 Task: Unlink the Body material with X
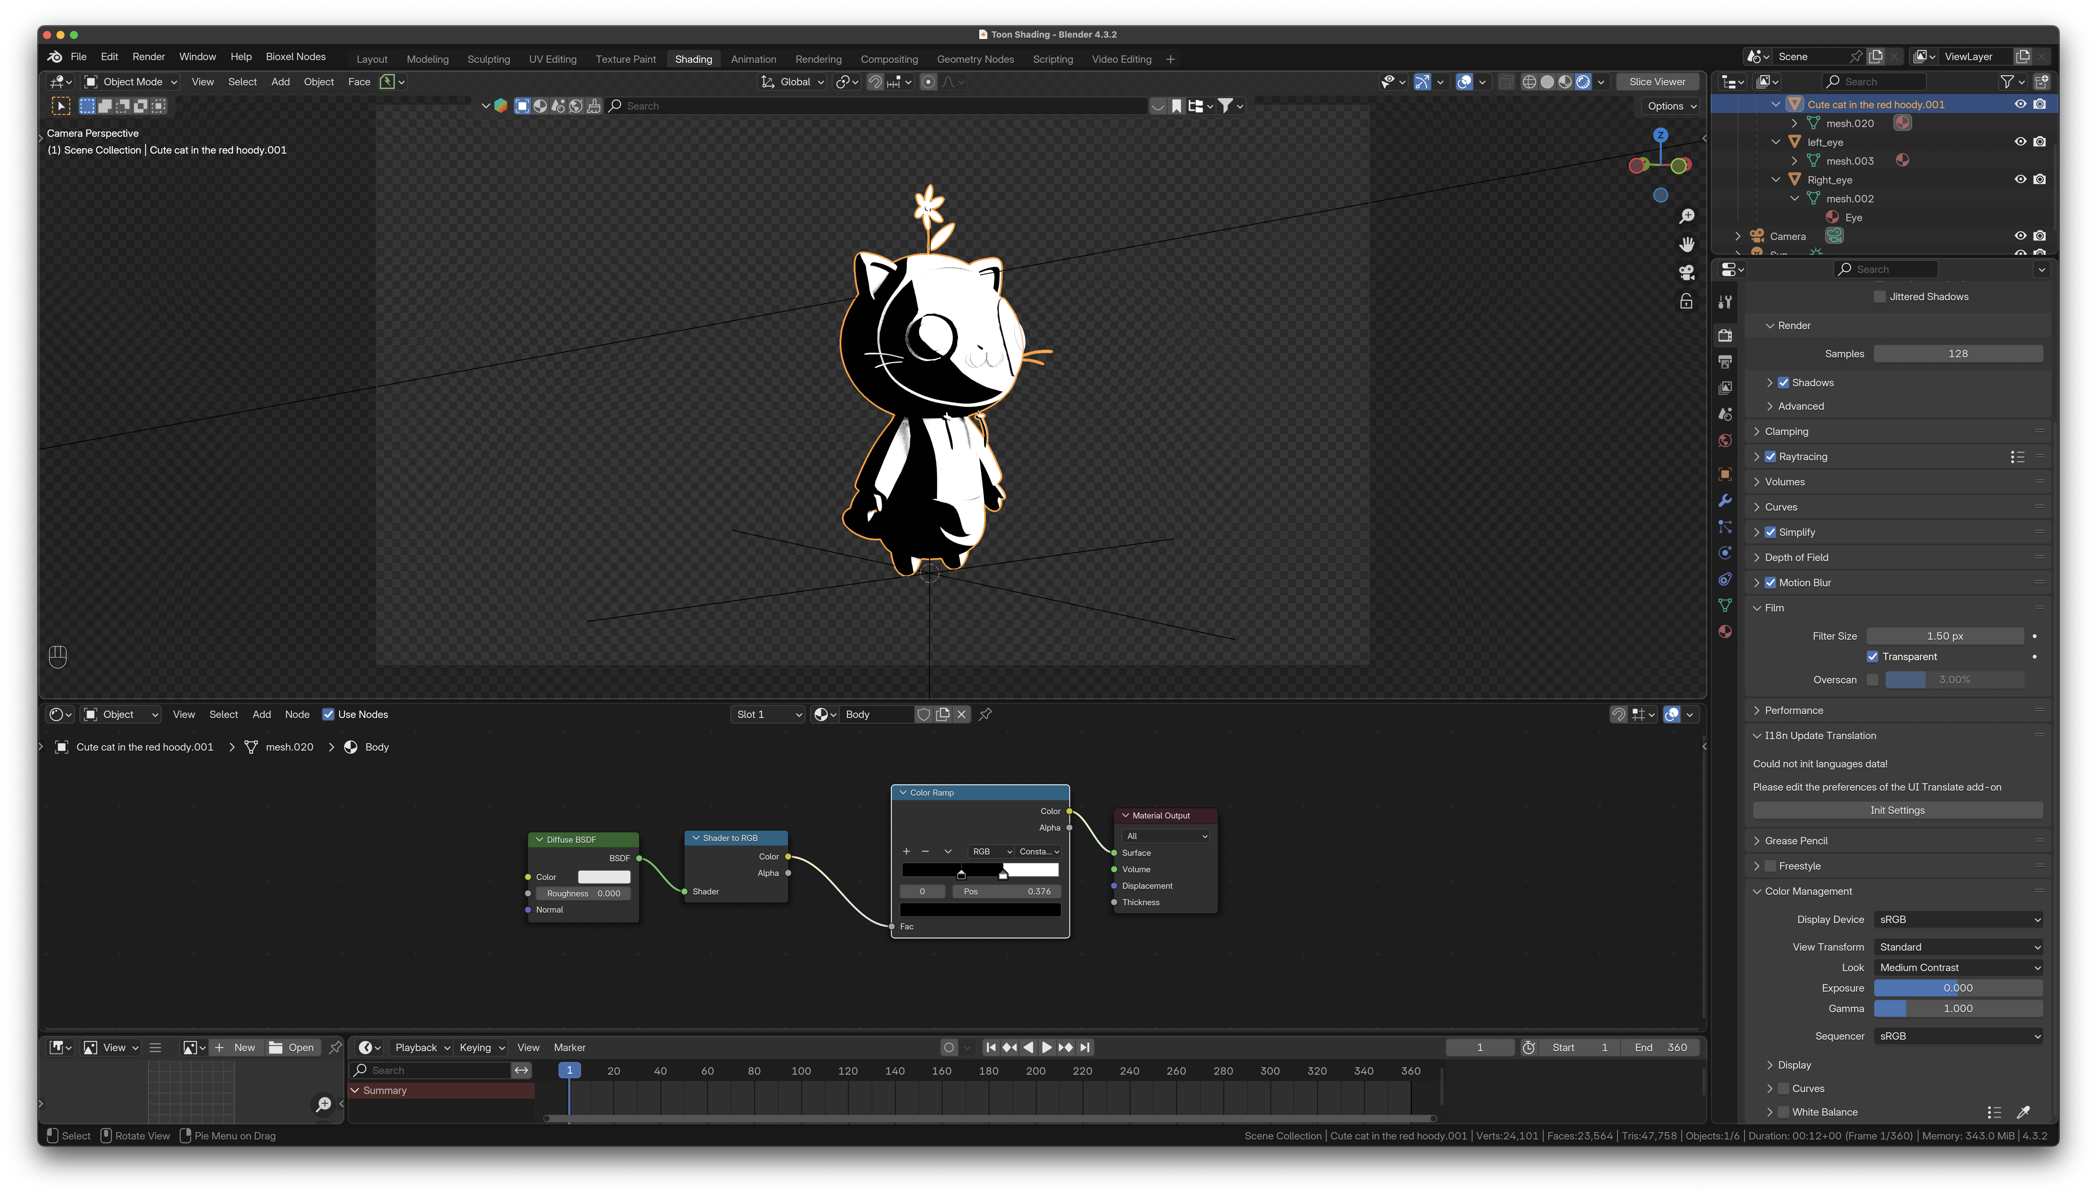[x=961, y=715]
